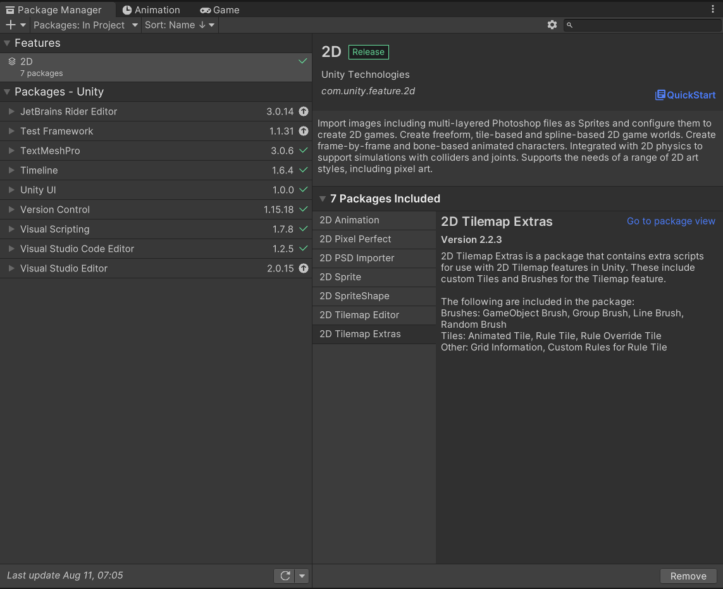
Task: Expand the JetBrains Rider Editor row arrow
Action: point(11,111)
